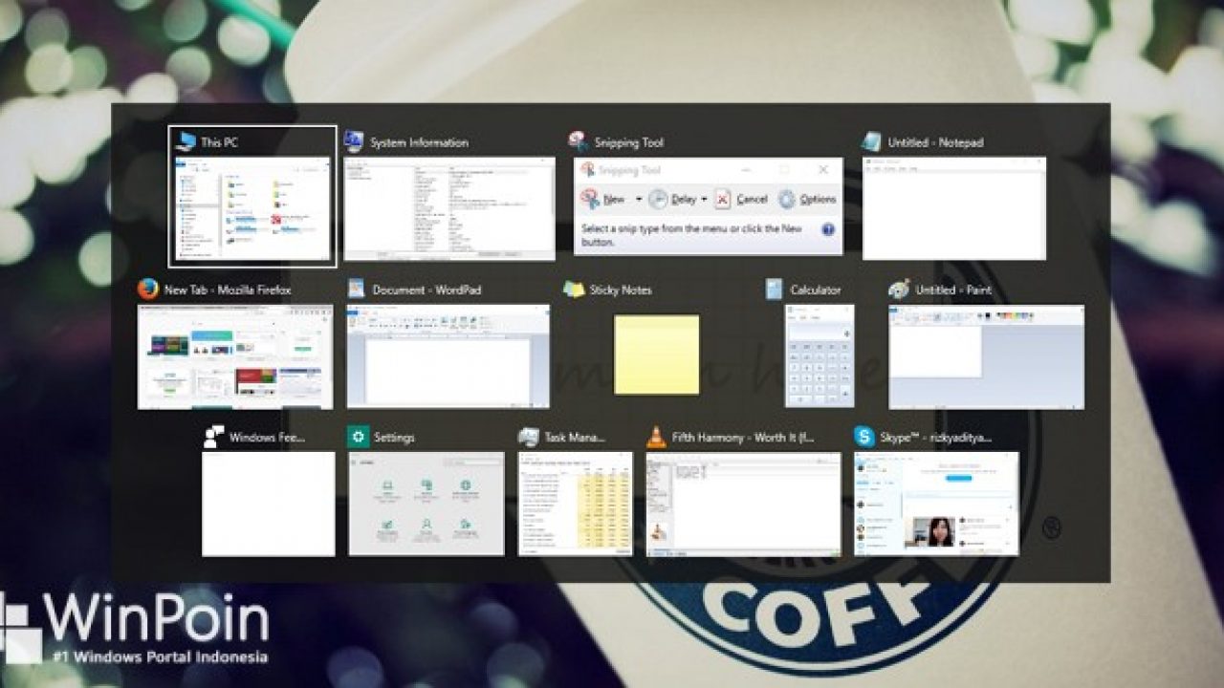
Task: Click the System Information app icon
Action: 354,141
